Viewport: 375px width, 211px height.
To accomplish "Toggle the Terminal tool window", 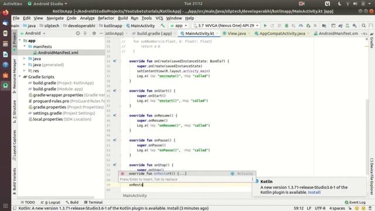I will pyautogui.click(x=93, y=202).
